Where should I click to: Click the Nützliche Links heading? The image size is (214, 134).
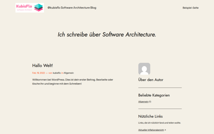[151, 116]
